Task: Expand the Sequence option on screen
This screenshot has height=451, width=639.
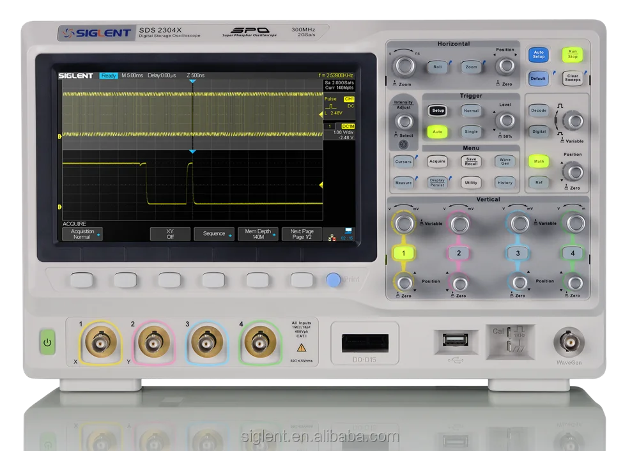Action: [214, 234]
